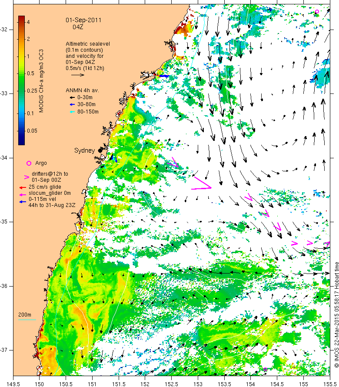Click the dark red top of the colorbar

21,18
